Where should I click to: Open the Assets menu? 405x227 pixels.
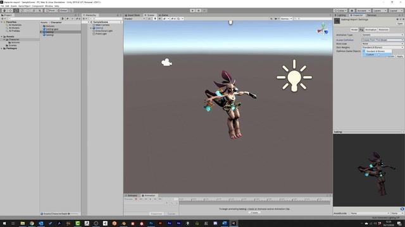(14, 6)
